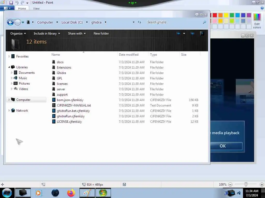Click the taskbar clock showing 11:34 AM

tap(252, 193)
